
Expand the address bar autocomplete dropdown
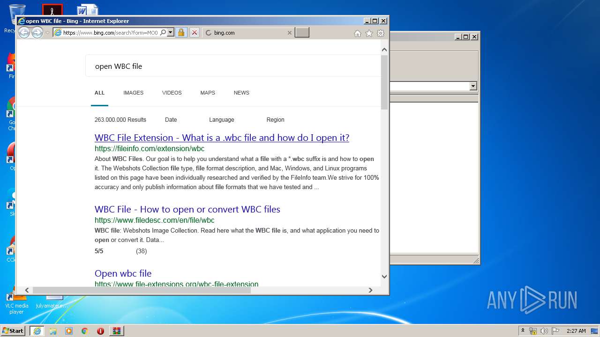pos(171,33)
